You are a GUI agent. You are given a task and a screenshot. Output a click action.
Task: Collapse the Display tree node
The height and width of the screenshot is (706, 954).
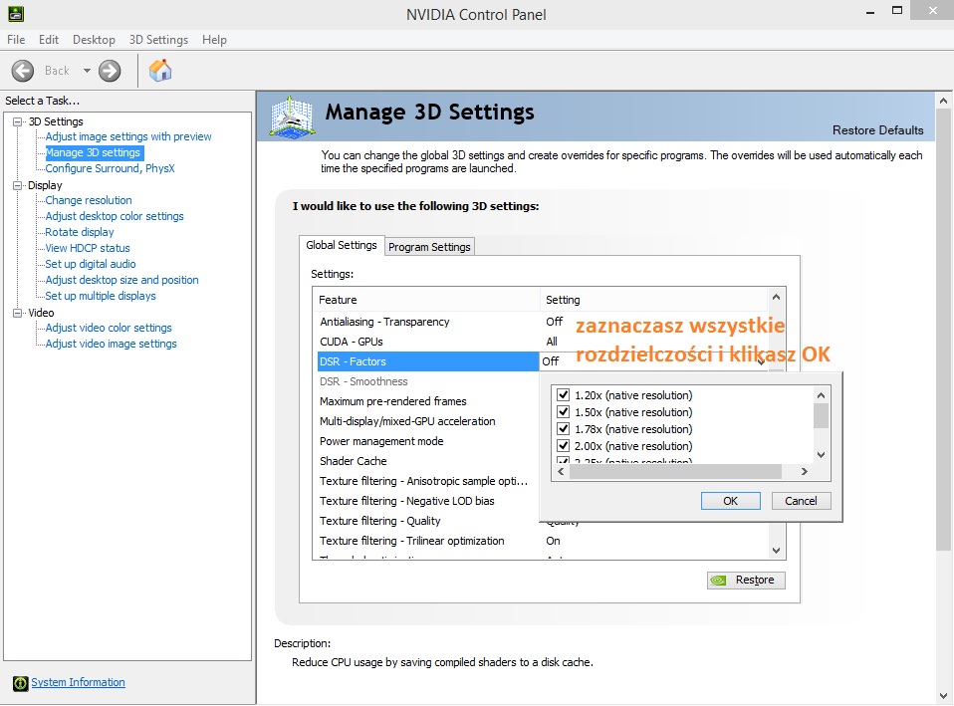17,185
